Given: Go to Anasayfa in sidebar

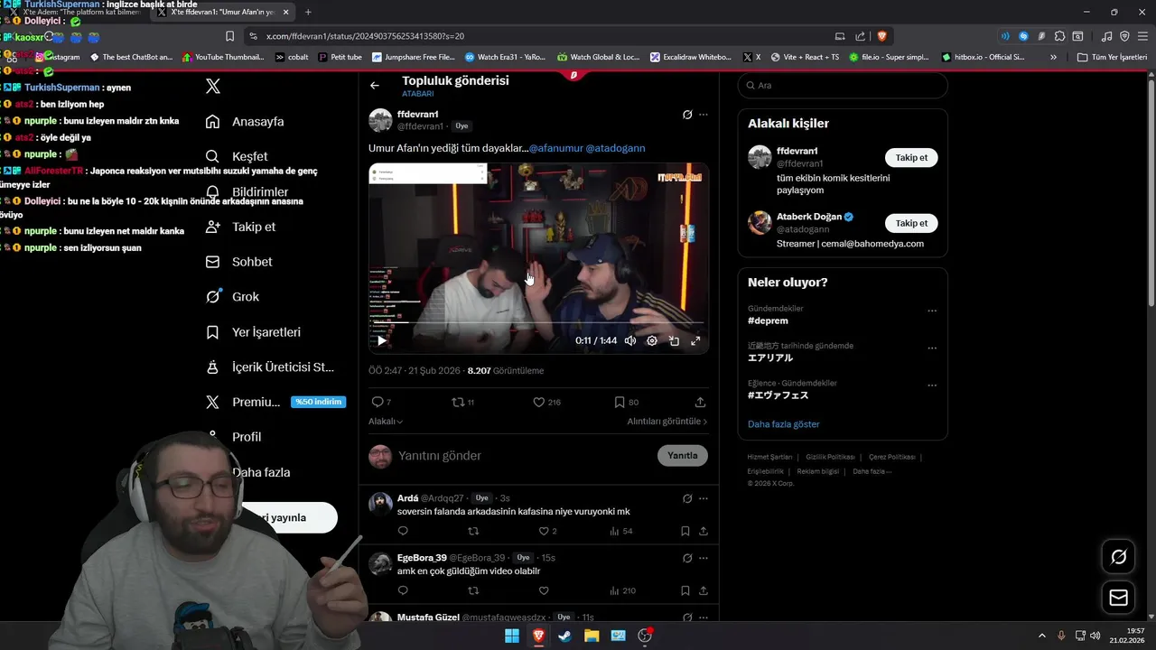Looking at the screenshot, I should tap(245, 122).
